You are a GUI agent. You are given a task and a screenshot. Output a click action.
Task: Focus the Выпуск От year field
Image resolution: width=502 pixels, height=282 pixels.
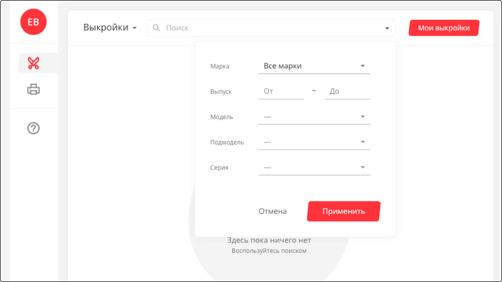[x=281, y=91]
